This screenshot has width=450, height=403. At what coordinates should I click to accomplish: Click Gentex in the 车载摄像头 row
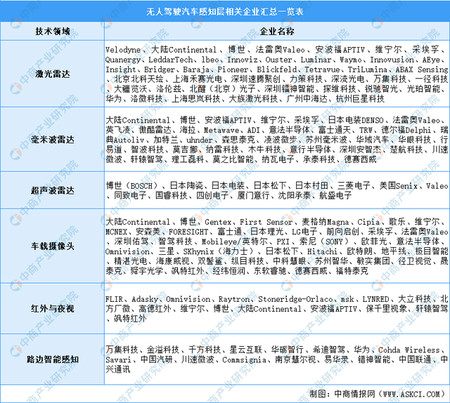[218, 222]
